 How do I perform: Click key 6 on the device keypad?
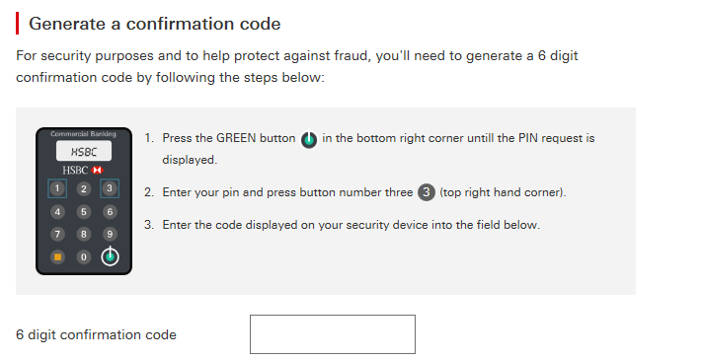click(110, 212)
